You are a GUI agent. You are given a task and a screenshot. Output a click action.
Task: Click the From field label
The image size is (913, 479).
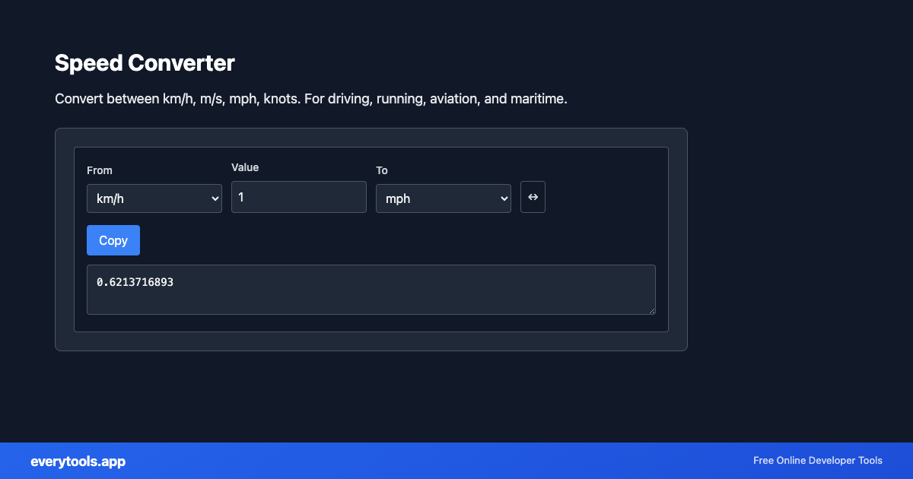(99, 170)
